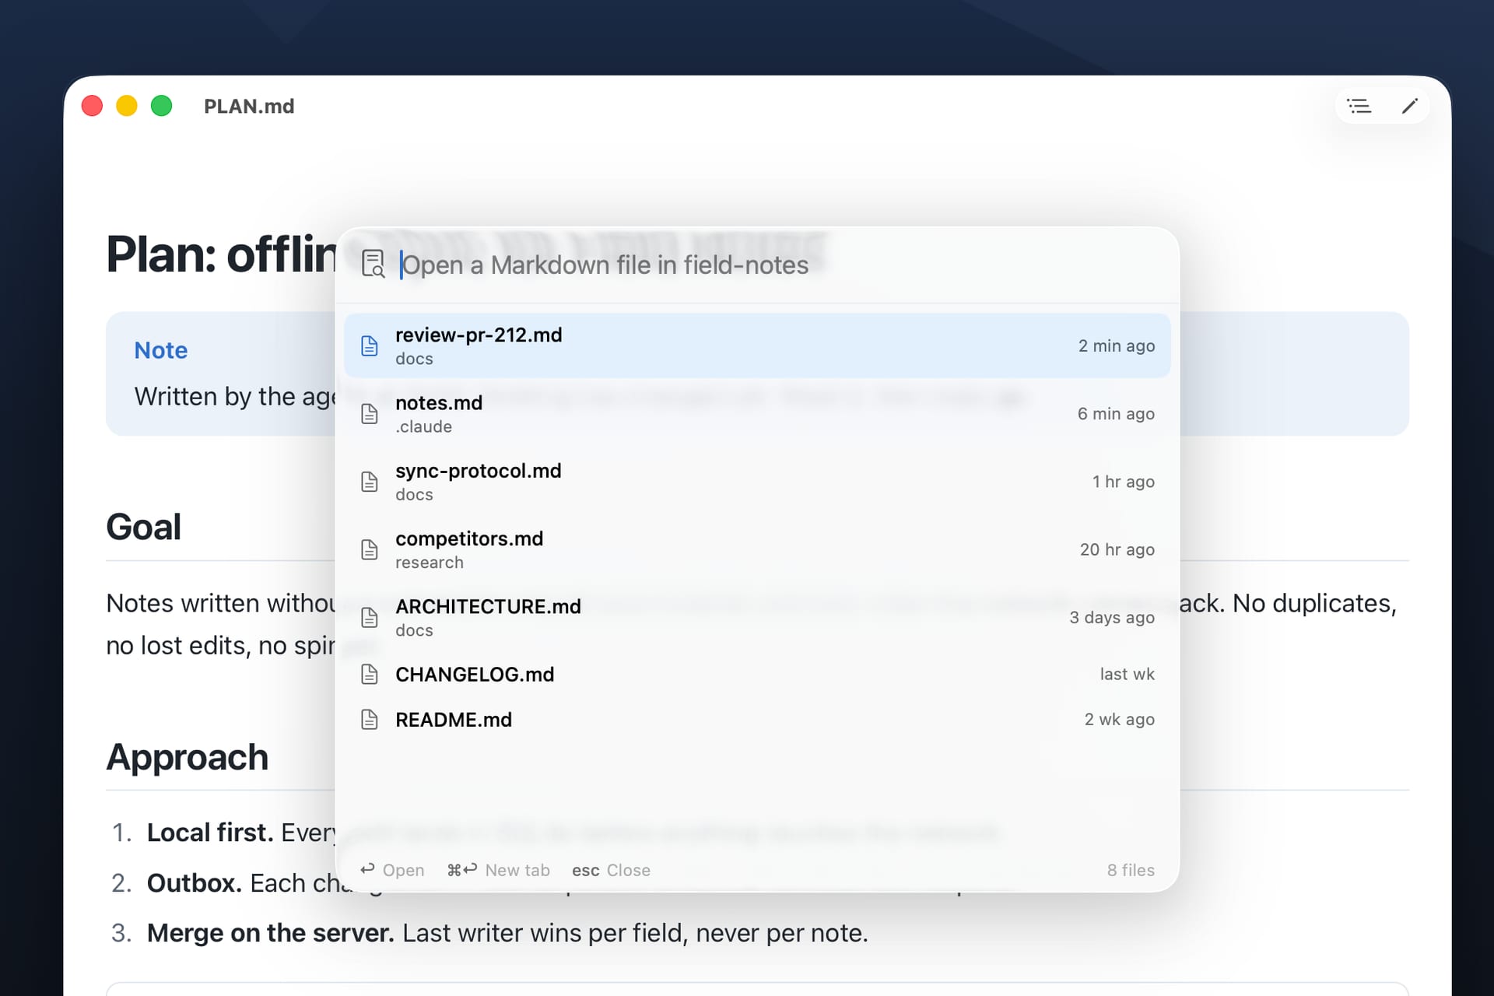
Task: Select notes.md in .claude folder
Action: (x=757, y=413)
